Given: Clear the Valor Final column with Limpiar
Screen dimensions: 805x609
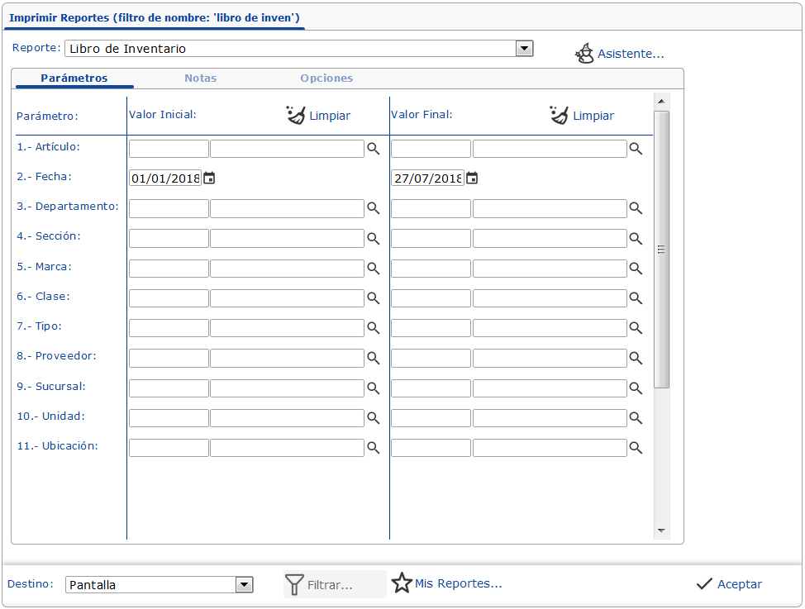Looking at the screenshot, I should 582,116.
